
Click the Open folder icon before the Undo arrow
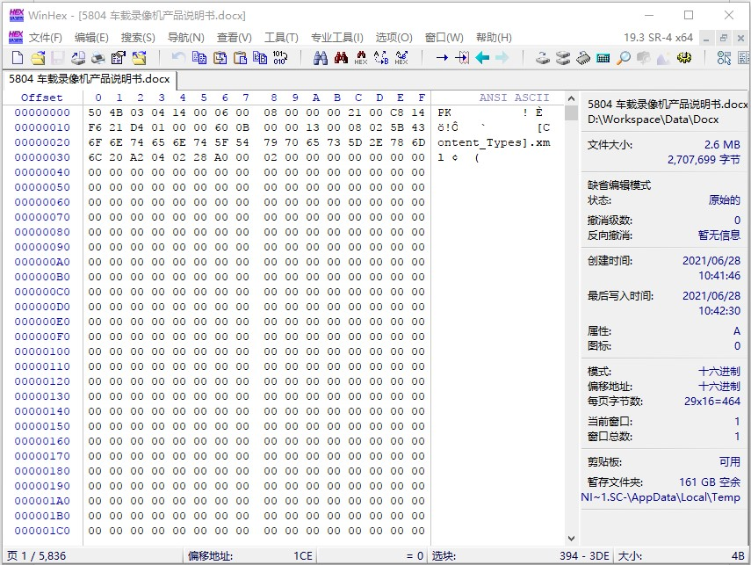tap(139, 58)
